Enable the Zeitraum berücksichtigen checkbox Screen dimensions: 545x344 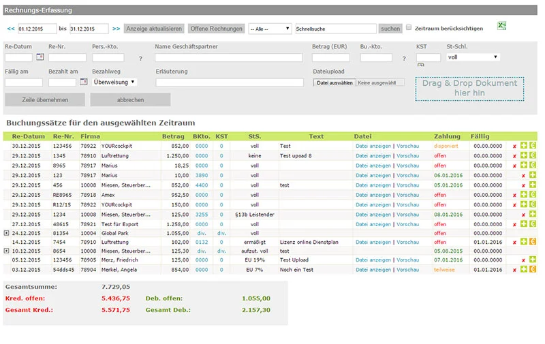pos(409,27)
